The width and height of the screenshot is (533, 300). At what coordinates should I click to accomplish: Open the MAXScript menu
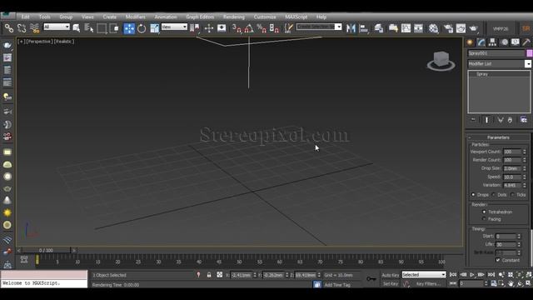[x=296, y=17]
